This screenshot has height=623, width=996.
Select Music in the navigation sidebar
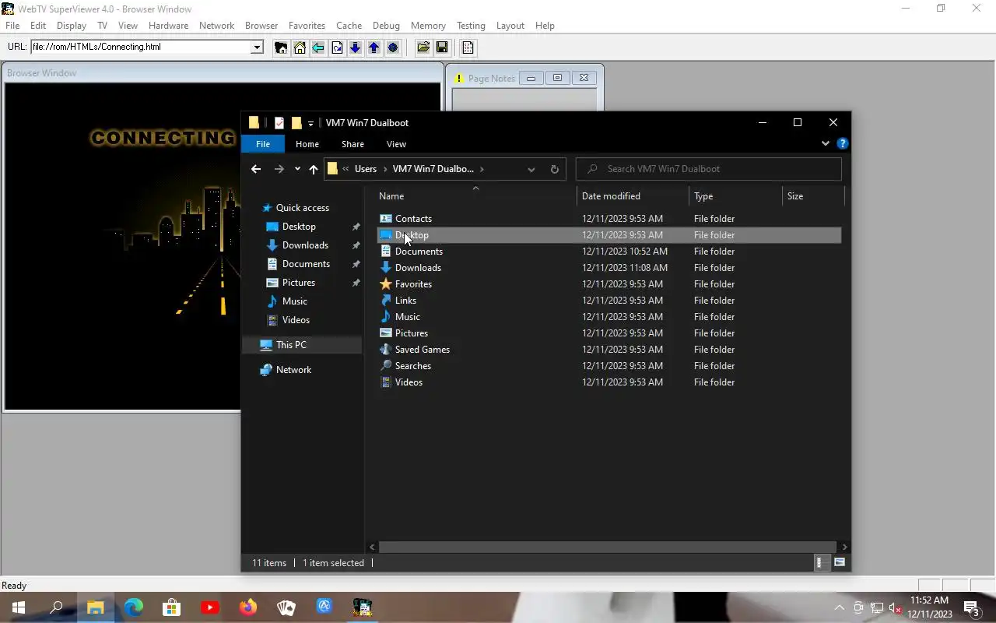[294, 301]
